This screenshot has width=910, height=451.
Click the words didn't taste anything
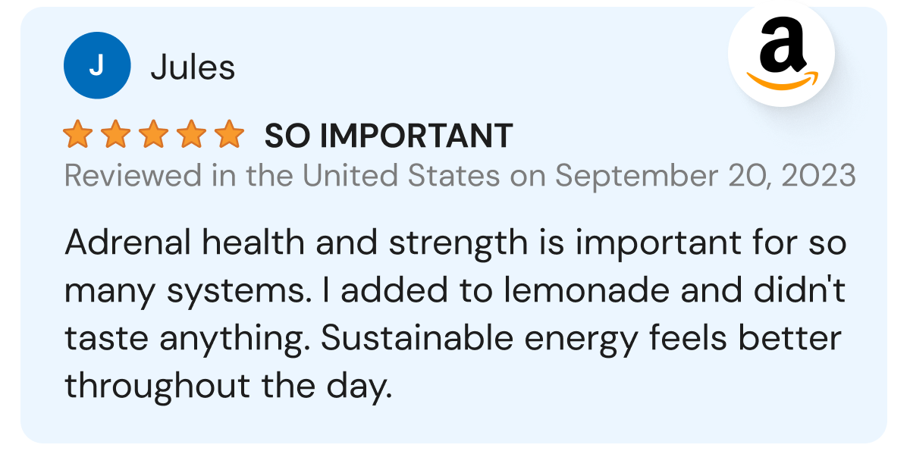(x=455, y=315)
